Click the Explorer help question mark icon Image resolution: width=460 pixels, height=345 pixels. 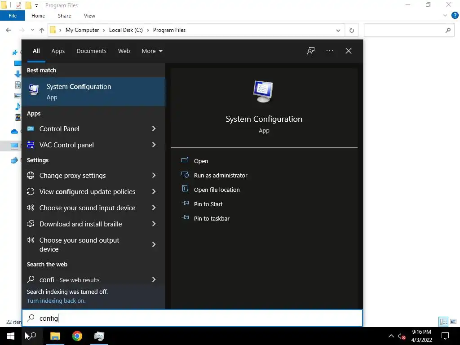point(455,15)
